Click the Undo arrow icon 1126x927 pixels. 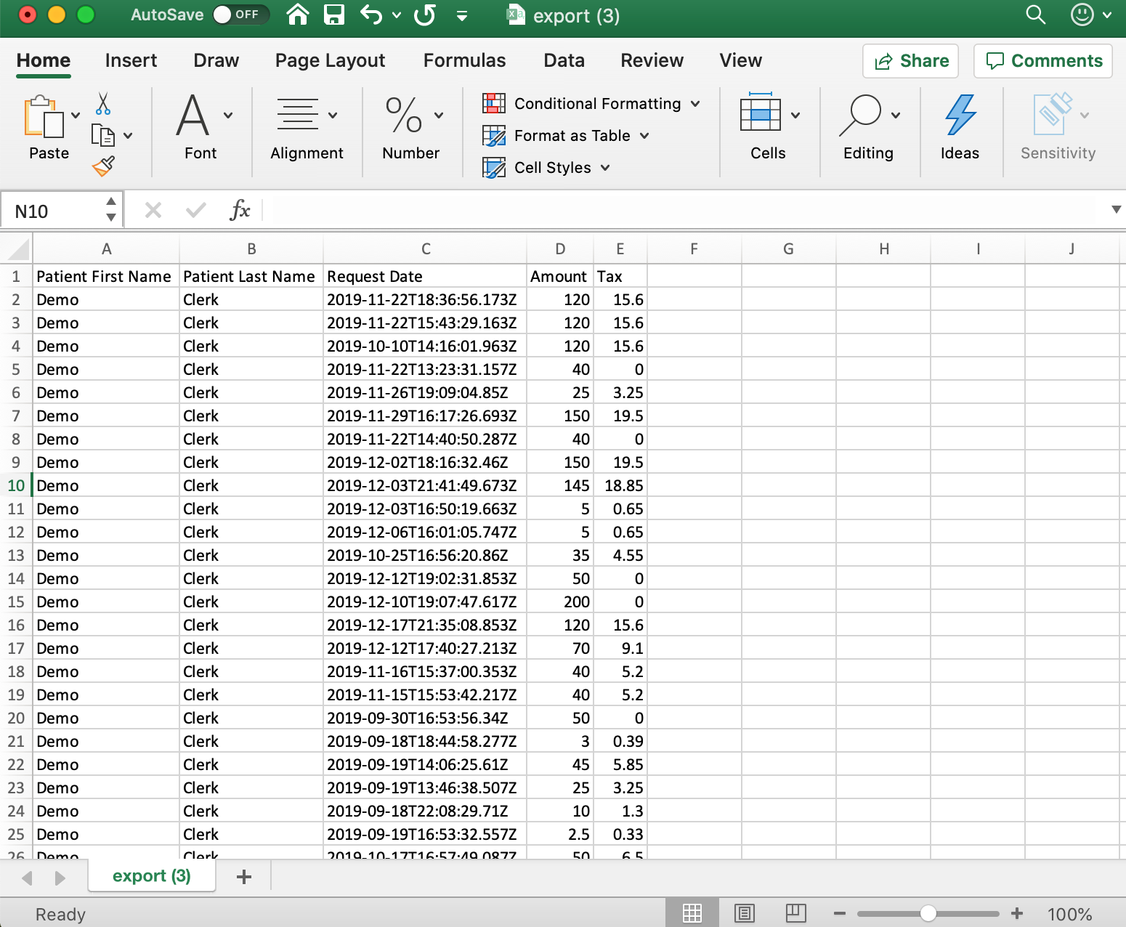tap(371, 15)
